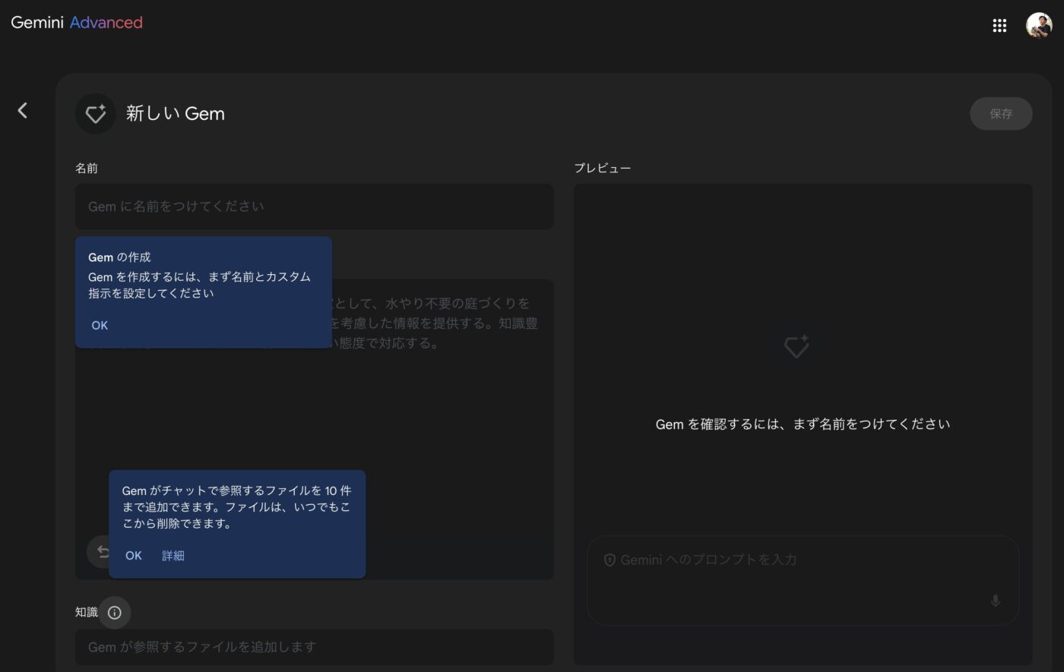Click the 新しい Gem heading
1064x672 pixels.
coord(176,114)
